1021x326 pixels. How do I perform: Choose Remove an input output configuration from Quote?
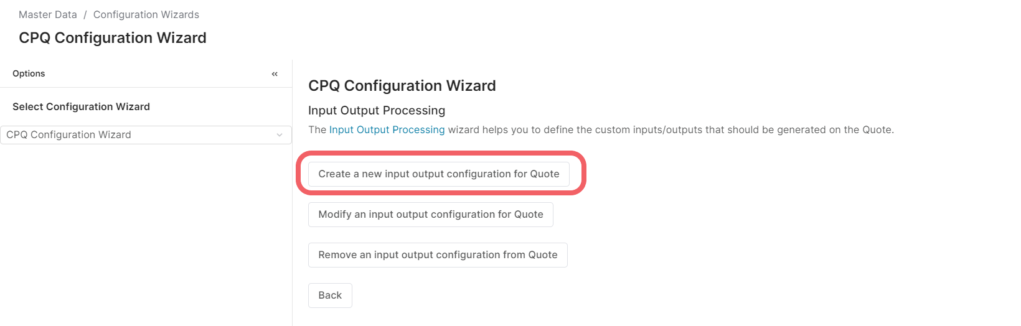pos(438,255)
